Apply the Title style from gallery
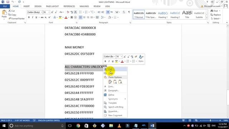The image size is (229, 129). click(187, 15)
